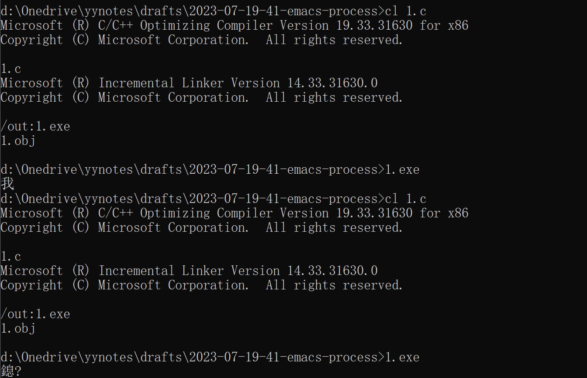
Task: Click the second standalone "1.c" output line
Action: 10,256
